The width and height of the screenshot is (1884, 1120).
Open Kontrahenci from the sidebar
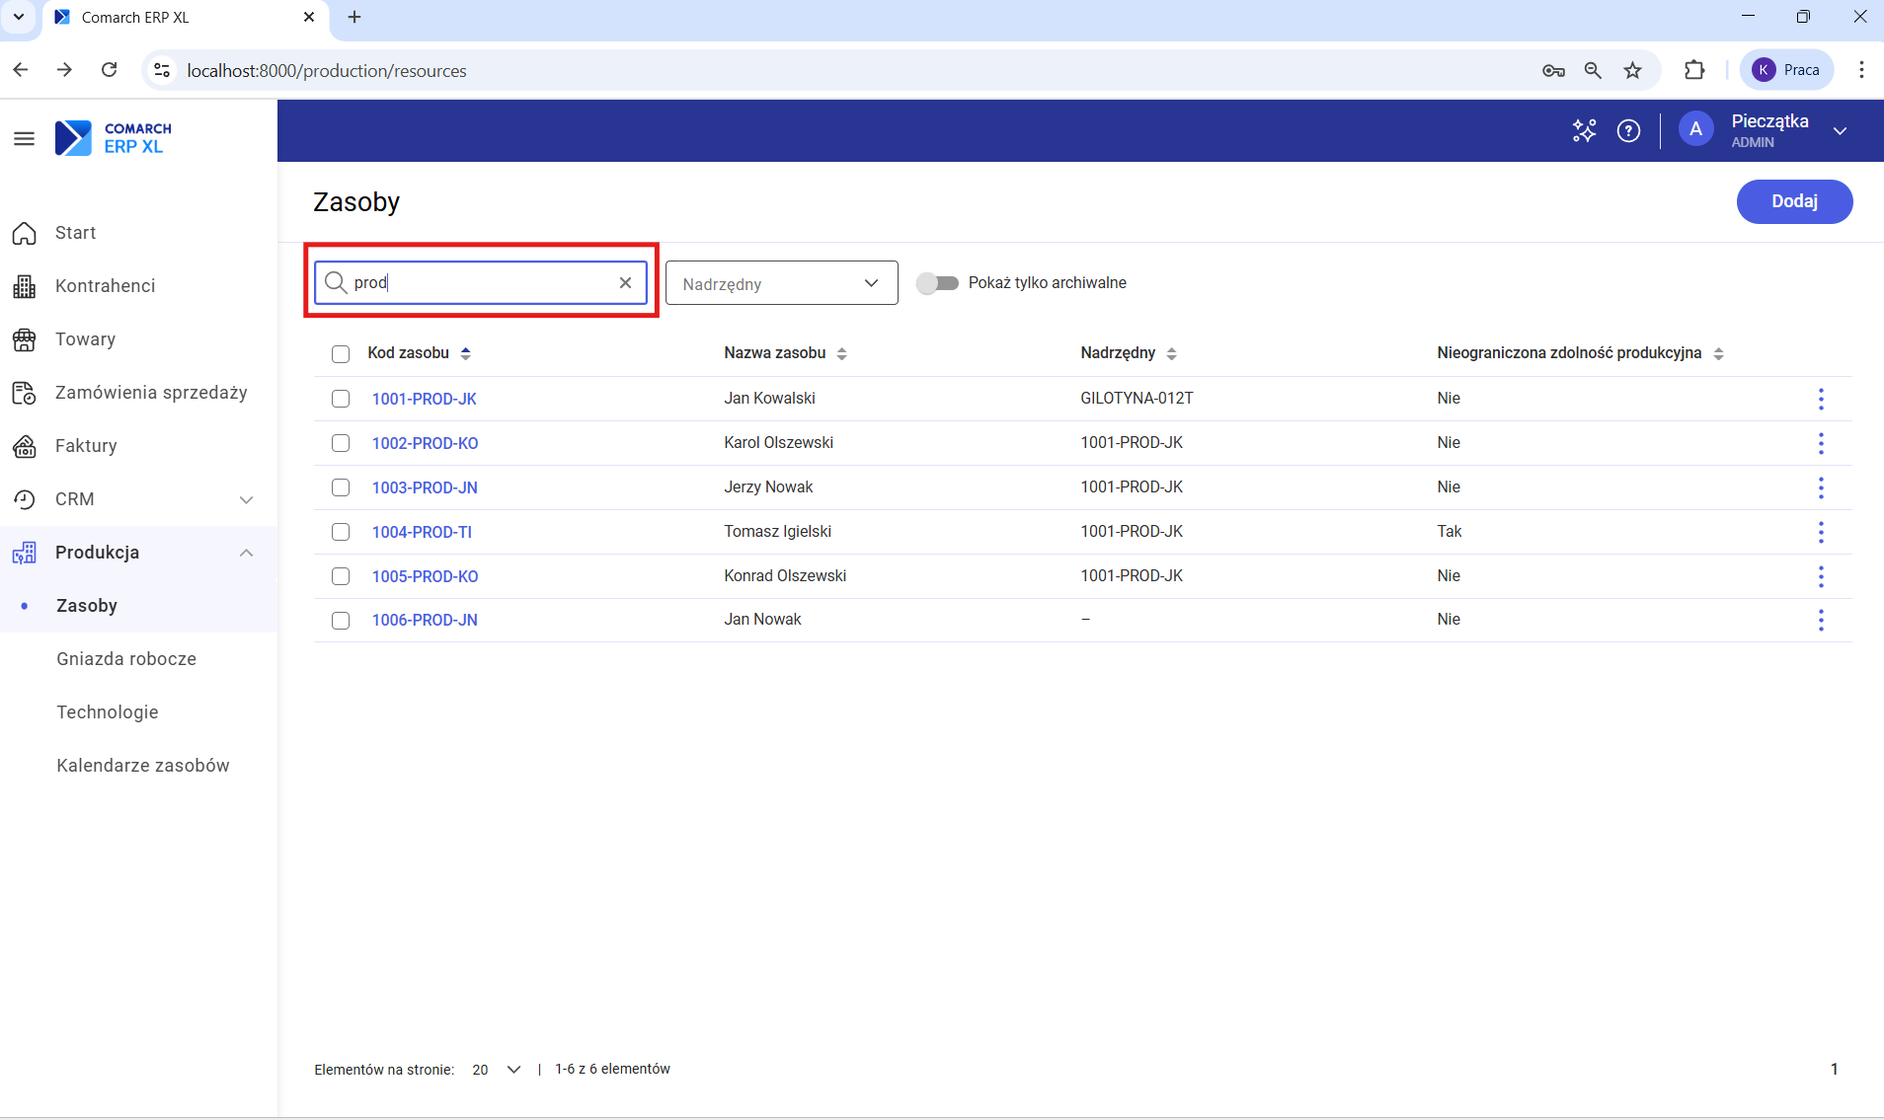pyautogui.click(x=105, y=286)
